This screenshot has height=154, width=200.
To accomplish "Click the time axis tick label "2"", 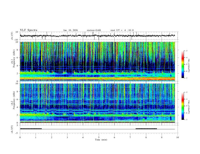I will click(x=52, y=137).
